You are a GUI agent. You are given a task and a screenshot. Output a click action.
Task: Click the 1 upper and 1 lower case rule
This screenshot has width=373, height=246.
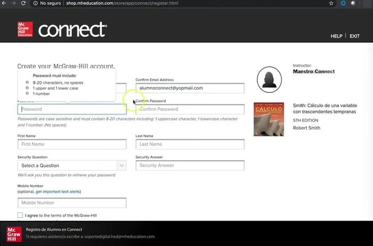coord(55,88)
